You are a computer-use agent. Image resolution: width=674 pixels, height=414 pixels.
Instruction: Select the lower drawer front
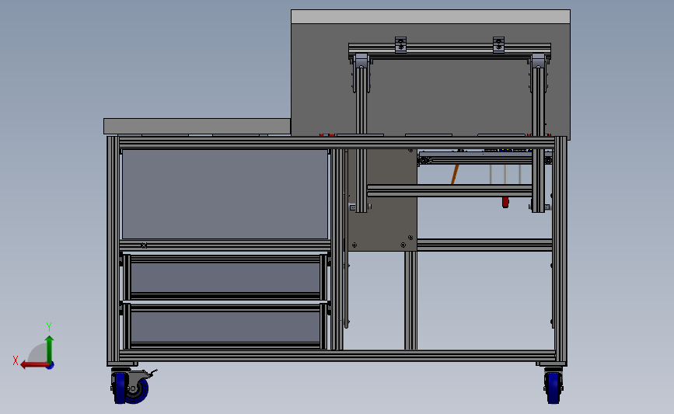225,326
